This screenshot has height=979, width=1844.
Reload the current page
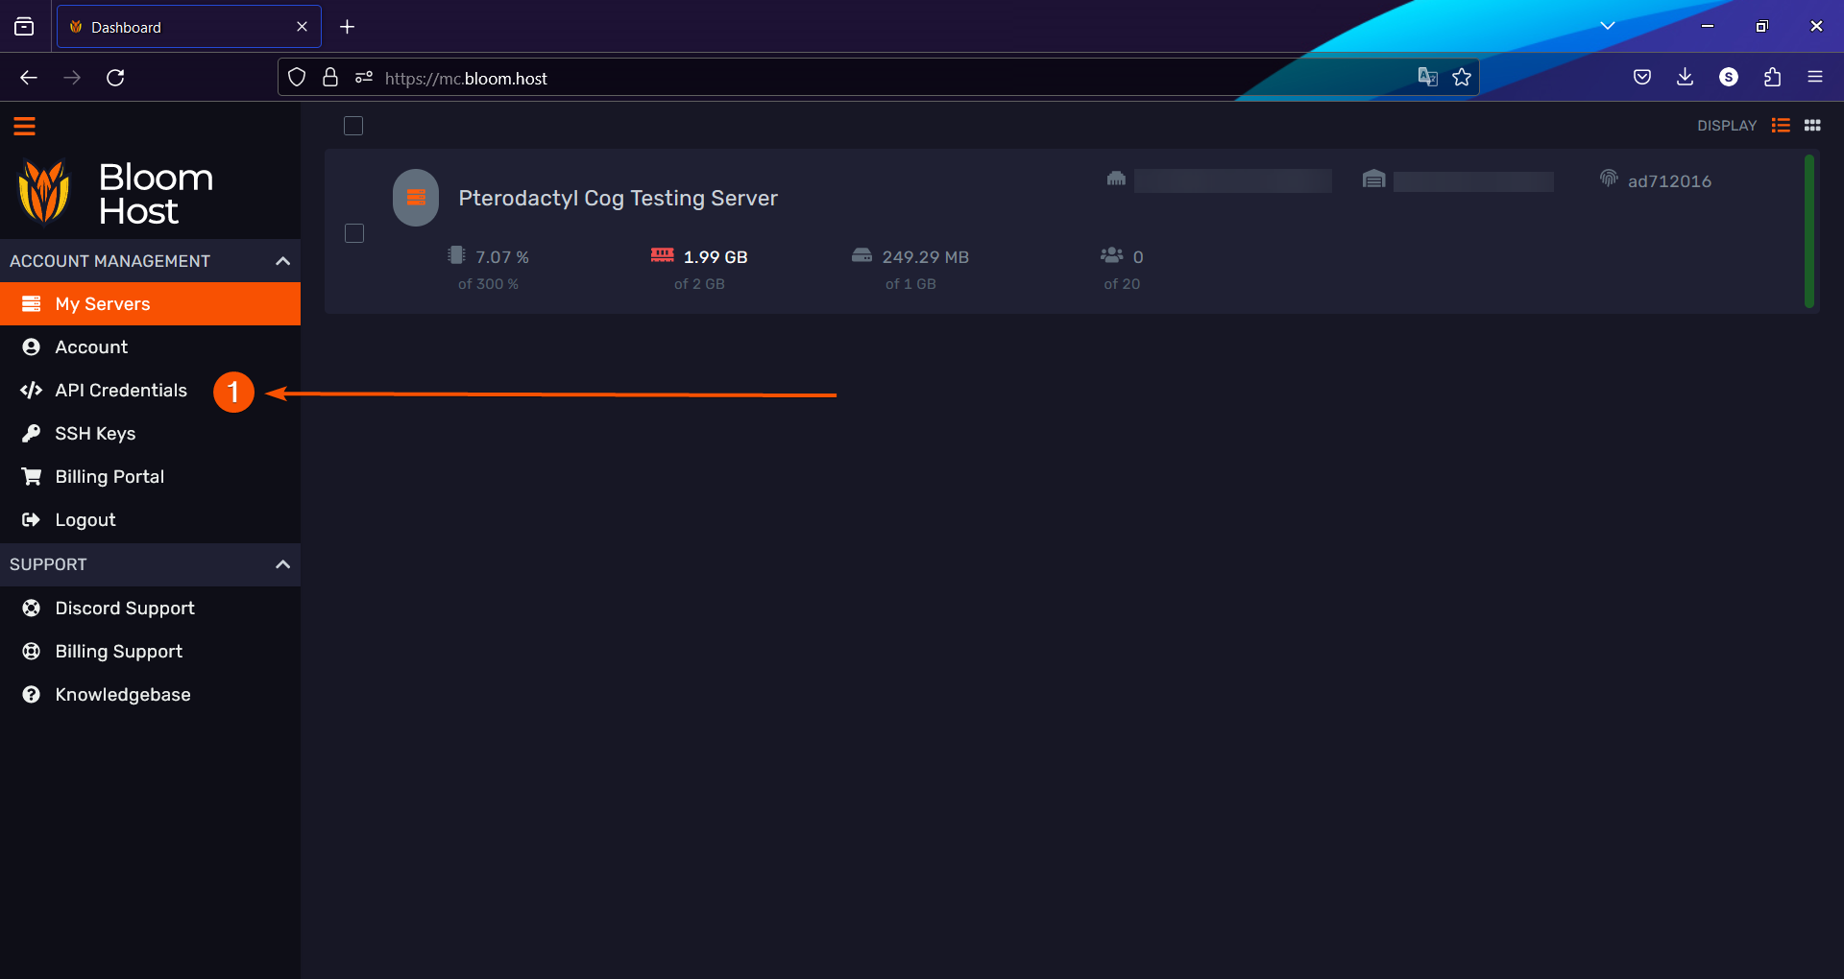(x=115, y=78)
